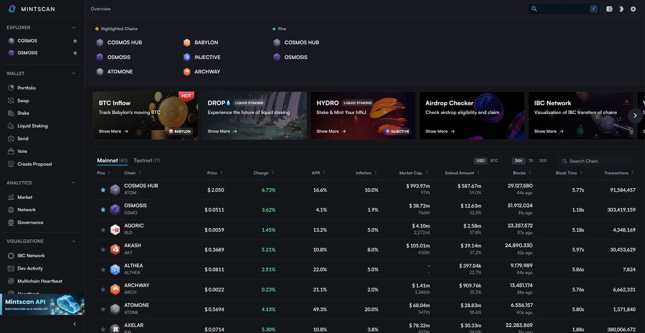Viewport: 645px width, 333px height.
Task: Toggle dark mode moon icon
Action: point(621,9)
